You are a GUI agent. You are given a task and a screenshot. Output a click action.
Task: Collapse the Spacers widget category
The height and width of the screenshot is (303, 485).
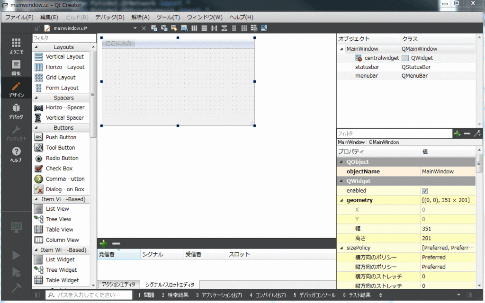point(36,98)
